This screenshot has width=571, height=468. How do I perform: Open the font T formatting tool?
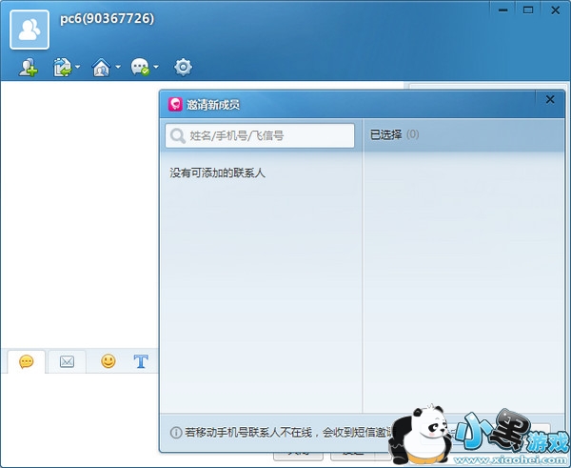click(141, 361)
